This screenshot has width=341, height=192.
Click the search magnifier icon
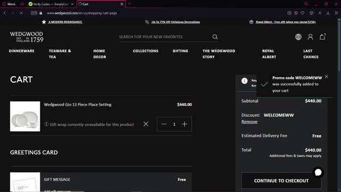pyautogui.click(x=215, y=37)
